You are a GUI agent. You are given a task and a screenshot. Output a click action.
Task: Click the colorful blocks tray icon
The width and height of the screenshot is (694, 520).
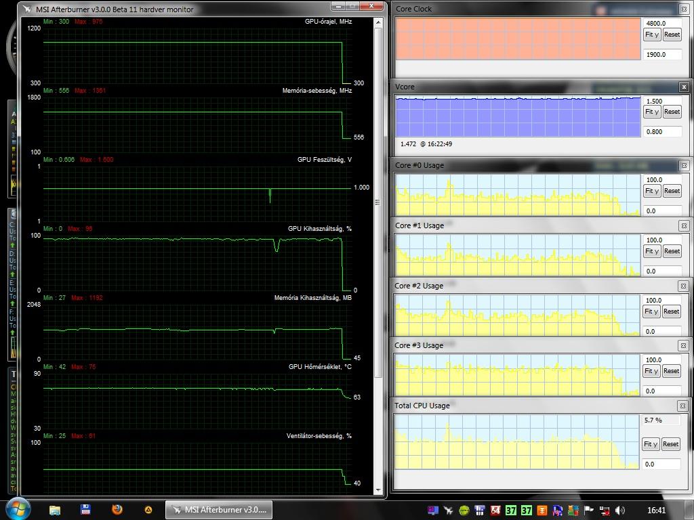point(573,511)
